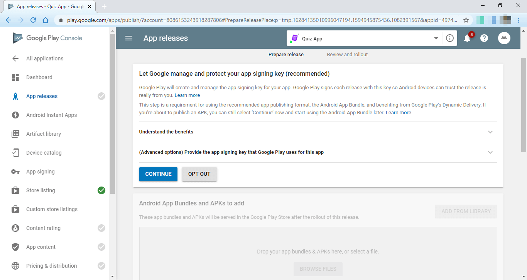Click the Dashboard grid icon
The width and height of the screenshot is (527, 280).
(15, 77)
